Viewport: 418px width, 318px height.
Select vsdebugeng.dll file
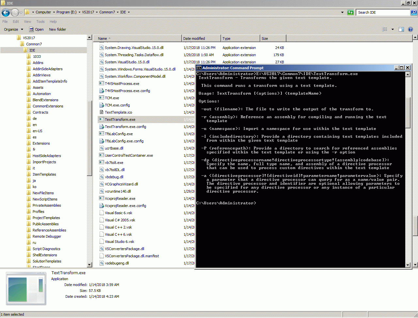pyautogui.click(x=117, y=263)
